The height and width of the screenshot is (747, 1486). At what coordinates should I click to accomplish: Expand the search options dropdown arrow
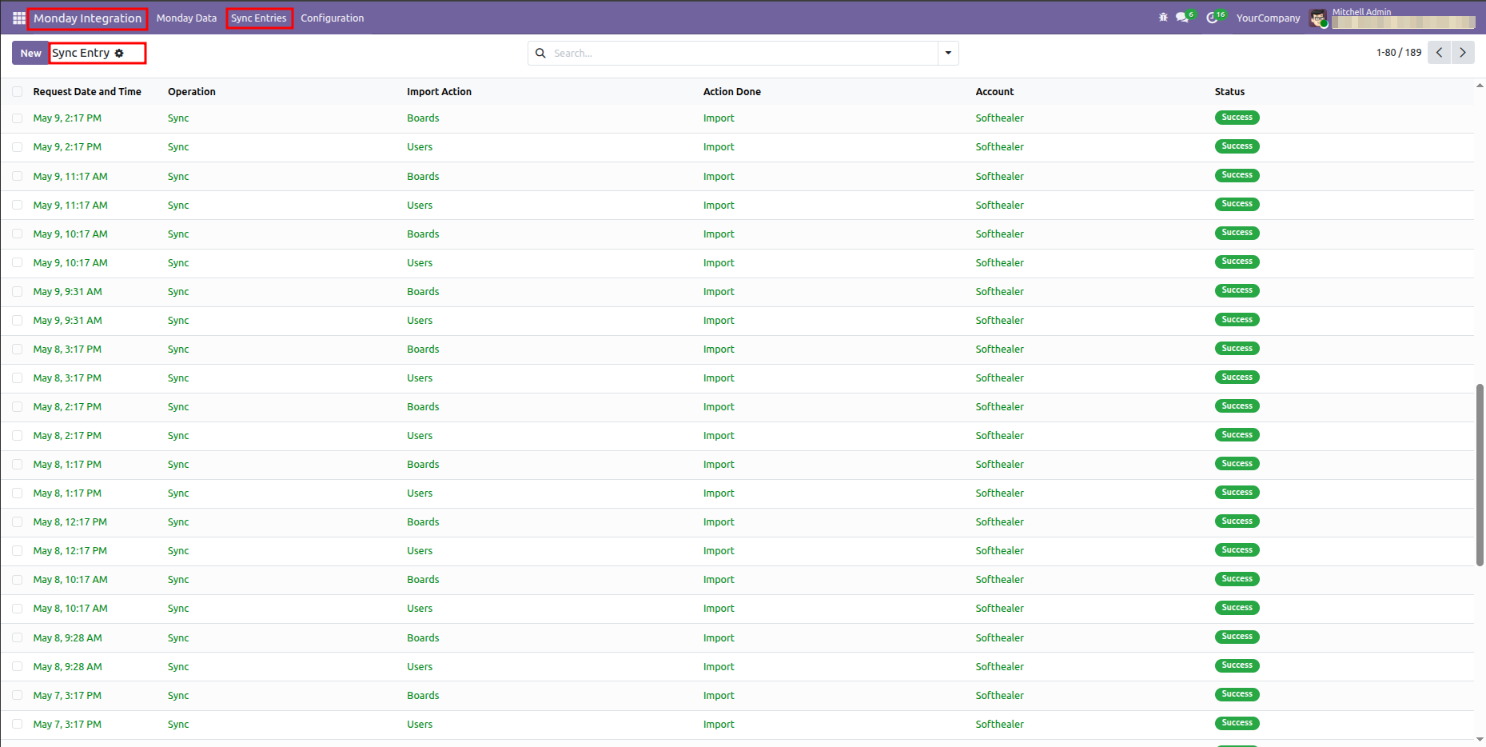pyautogui.click(x=948, y=53)
